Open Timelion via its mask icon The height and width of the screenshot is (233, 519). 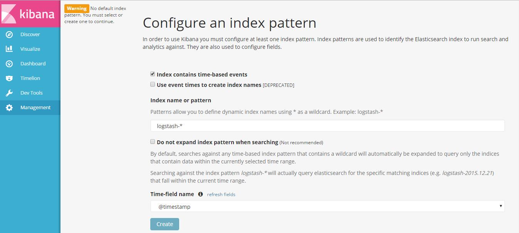9,78
